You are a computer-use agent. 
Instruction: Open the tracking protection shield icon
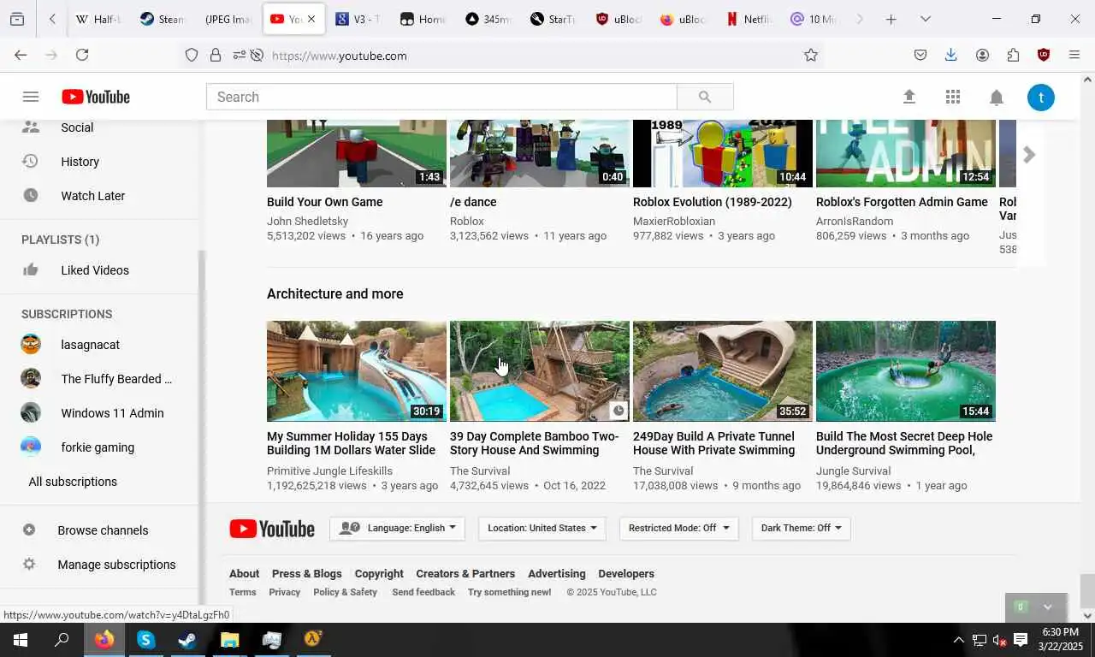[x=192, y=55]
